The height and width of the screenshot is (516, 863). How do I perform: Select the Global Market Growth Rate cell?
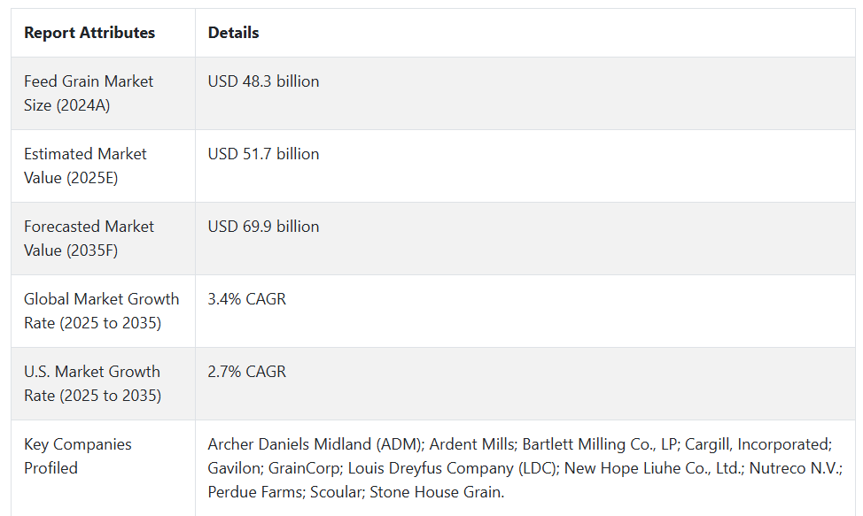102,311
